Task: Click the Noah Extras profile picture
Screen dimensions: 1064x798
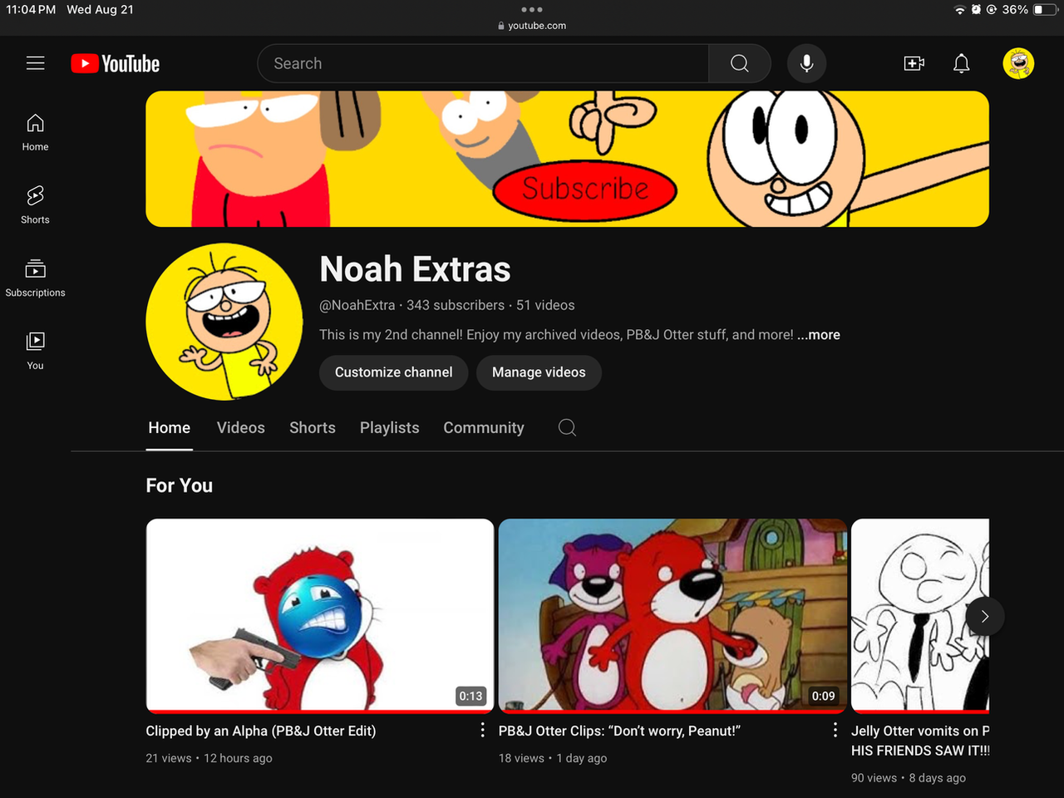Action: pos(224,322)
